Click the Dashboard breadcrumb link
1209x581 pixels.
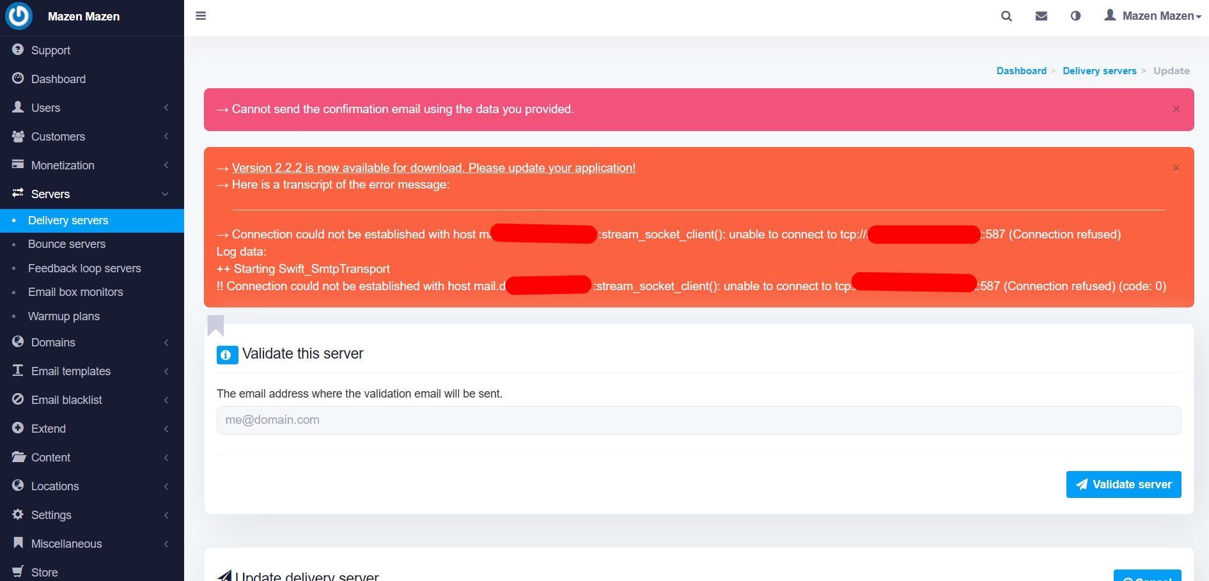point(1022,71)
